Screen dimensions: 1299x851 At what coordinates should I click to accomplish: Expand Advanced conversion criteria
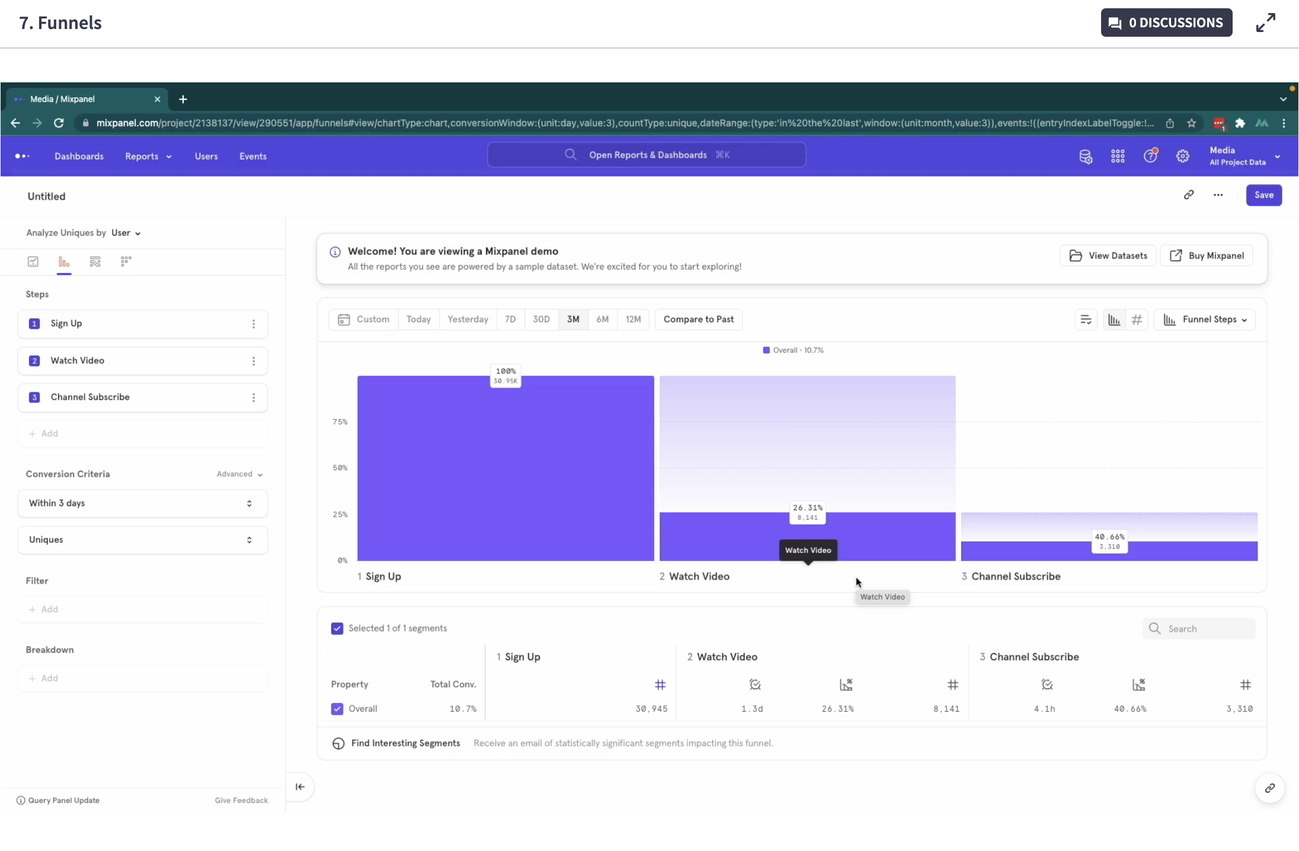[x=239, y=474]
